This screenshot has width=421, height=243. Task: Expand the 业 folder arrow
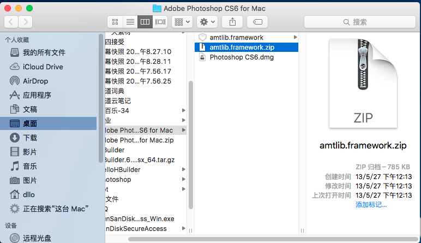[x=184, y=120]
